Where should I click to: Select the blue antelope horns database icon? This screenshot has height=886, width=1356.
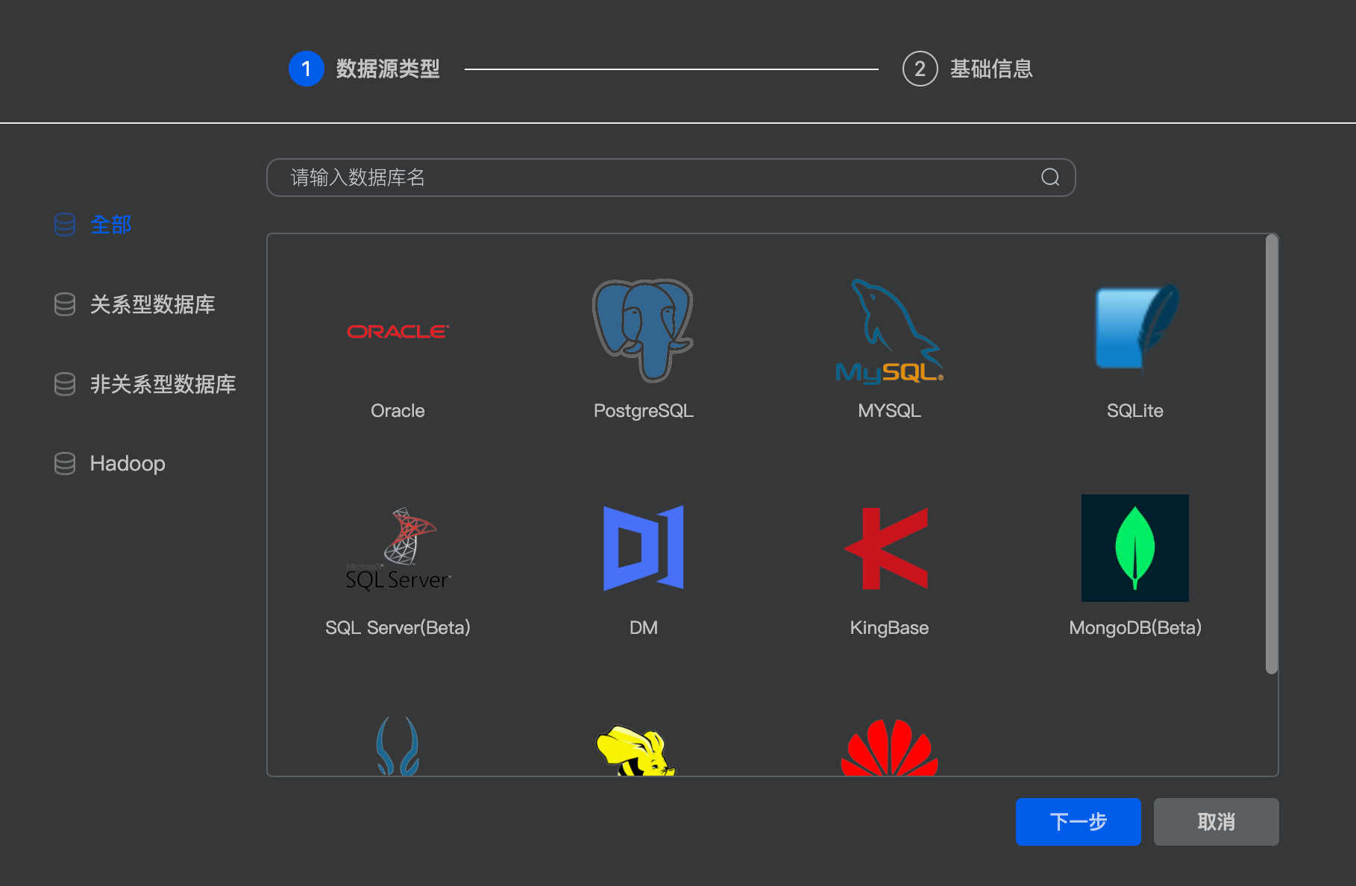pos(398,746)
